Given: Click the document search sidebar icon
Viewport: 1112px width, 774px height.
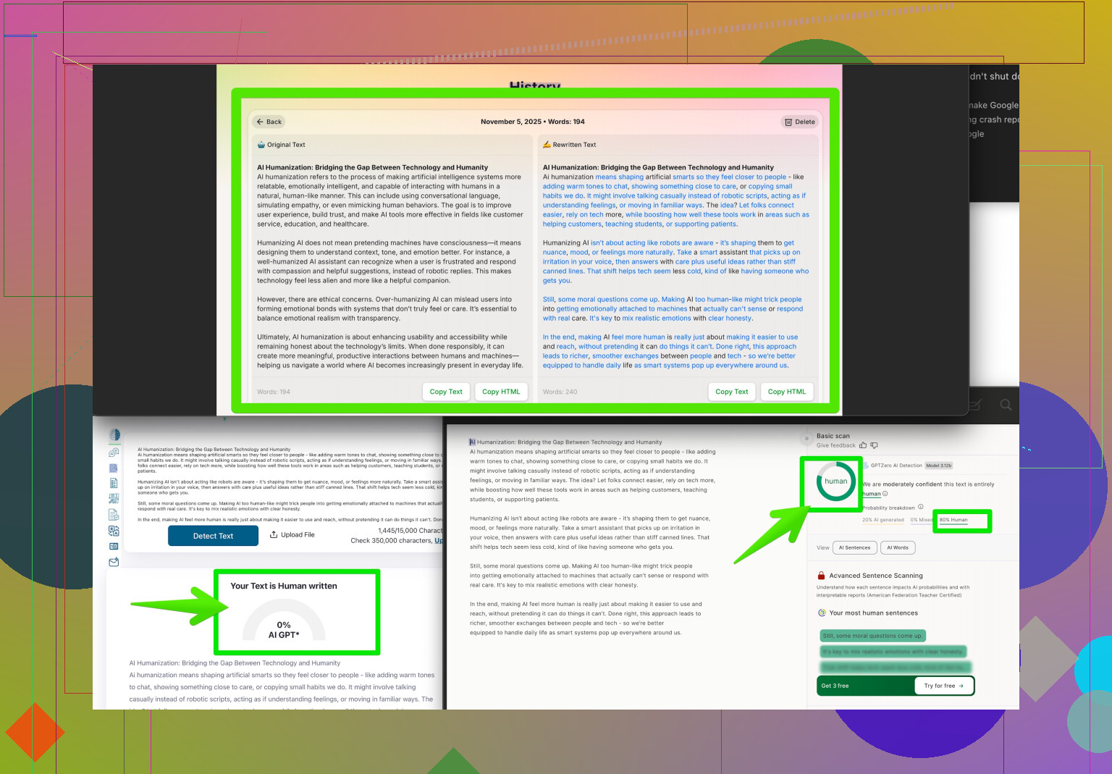Looking at the screenshot, I should pyautogui.click(x=114, y=468).
